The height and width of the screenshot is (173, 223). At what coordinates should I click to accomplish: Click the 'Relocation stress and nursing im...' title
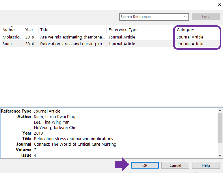[73, 44]
